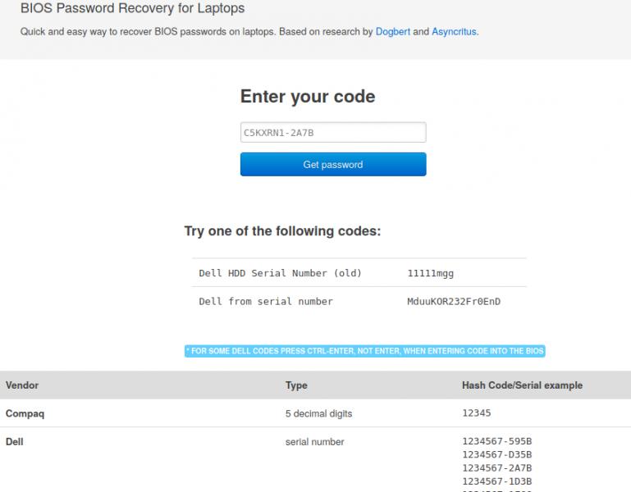631x492 pixels.
Task: Select the example code 12345
Action: pos(477,412)
